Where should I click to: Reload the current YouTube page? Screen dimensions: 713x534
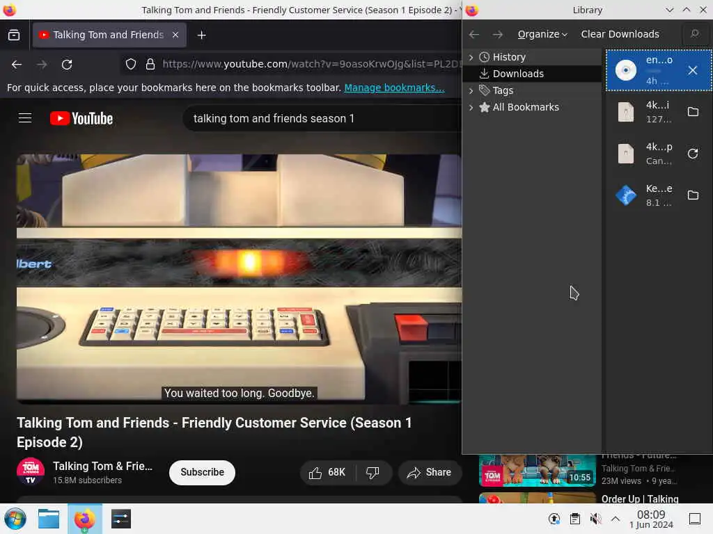(x=67, y=65)
